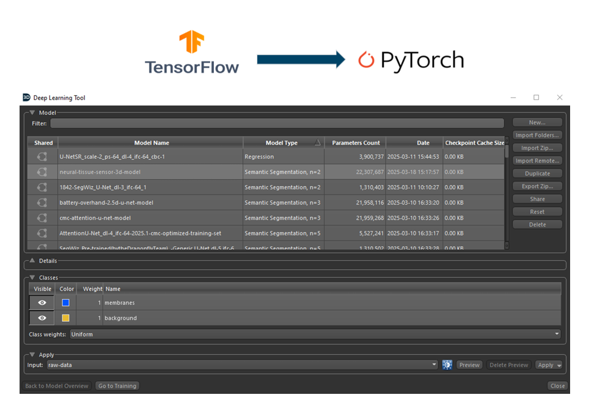
Task: Collapse the Model section
Action: pyautogui.click(x=32, y=113)
